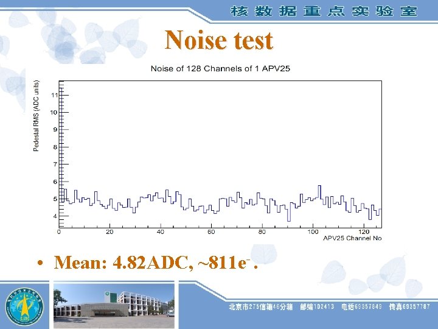This screenshot has height=329, width=438.
Task: Click y-axis tick label '7'
Action: [x=55, y=164]
